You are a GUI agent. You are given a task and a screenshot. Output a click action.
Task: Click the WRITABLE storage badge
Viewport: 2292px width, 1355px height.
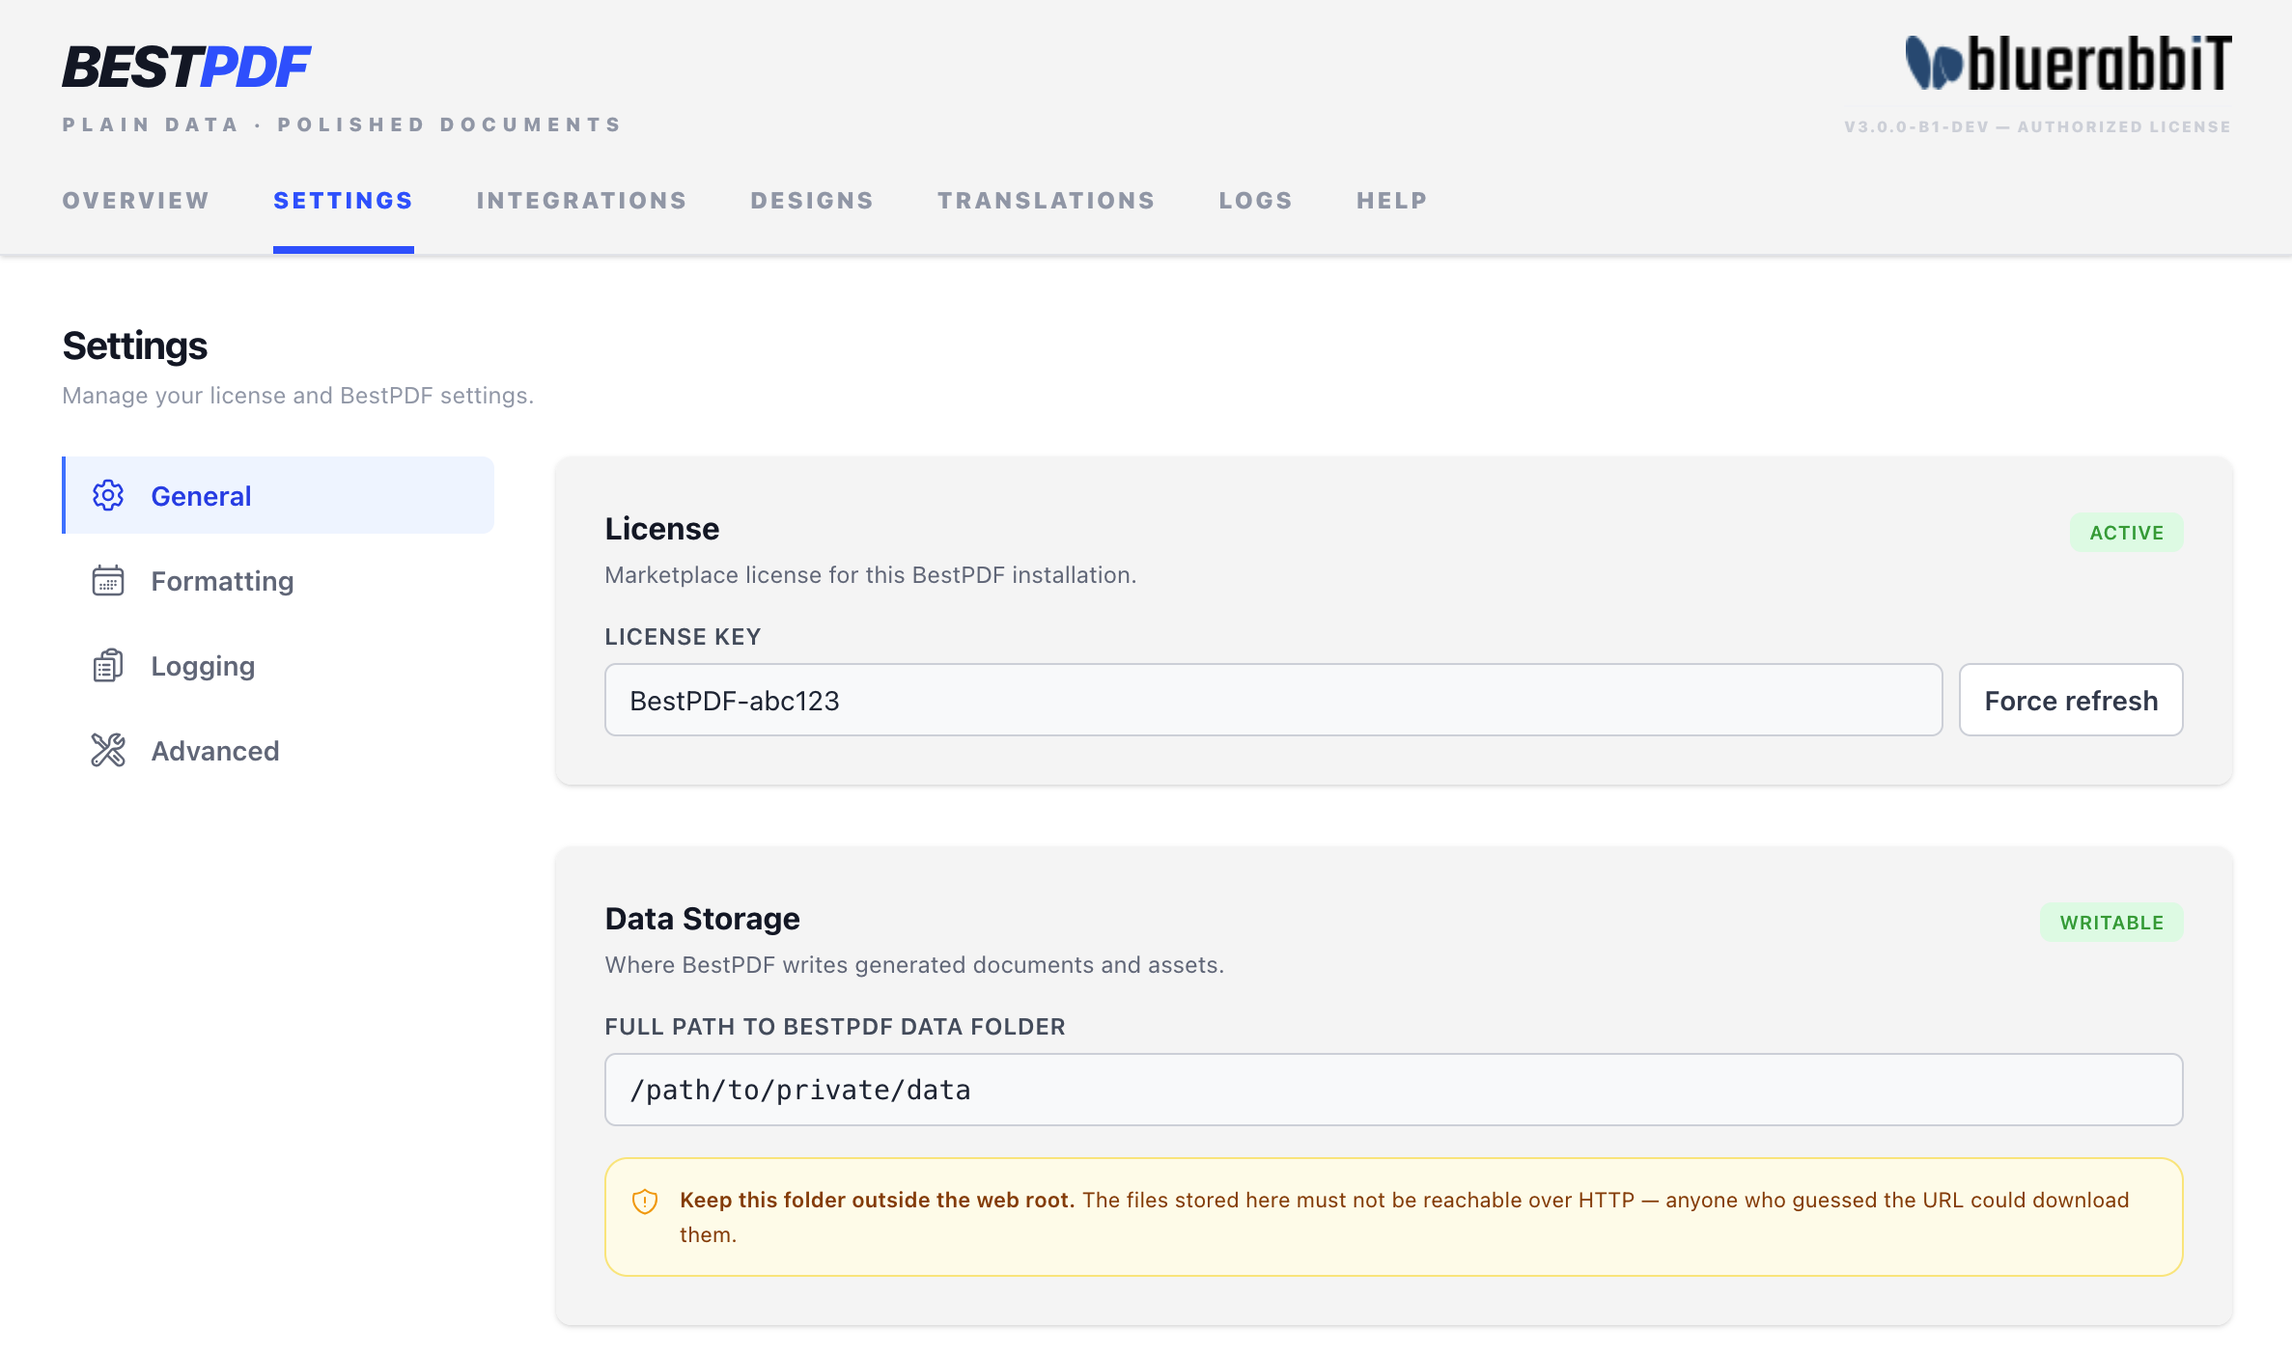tap(2111, 923)
